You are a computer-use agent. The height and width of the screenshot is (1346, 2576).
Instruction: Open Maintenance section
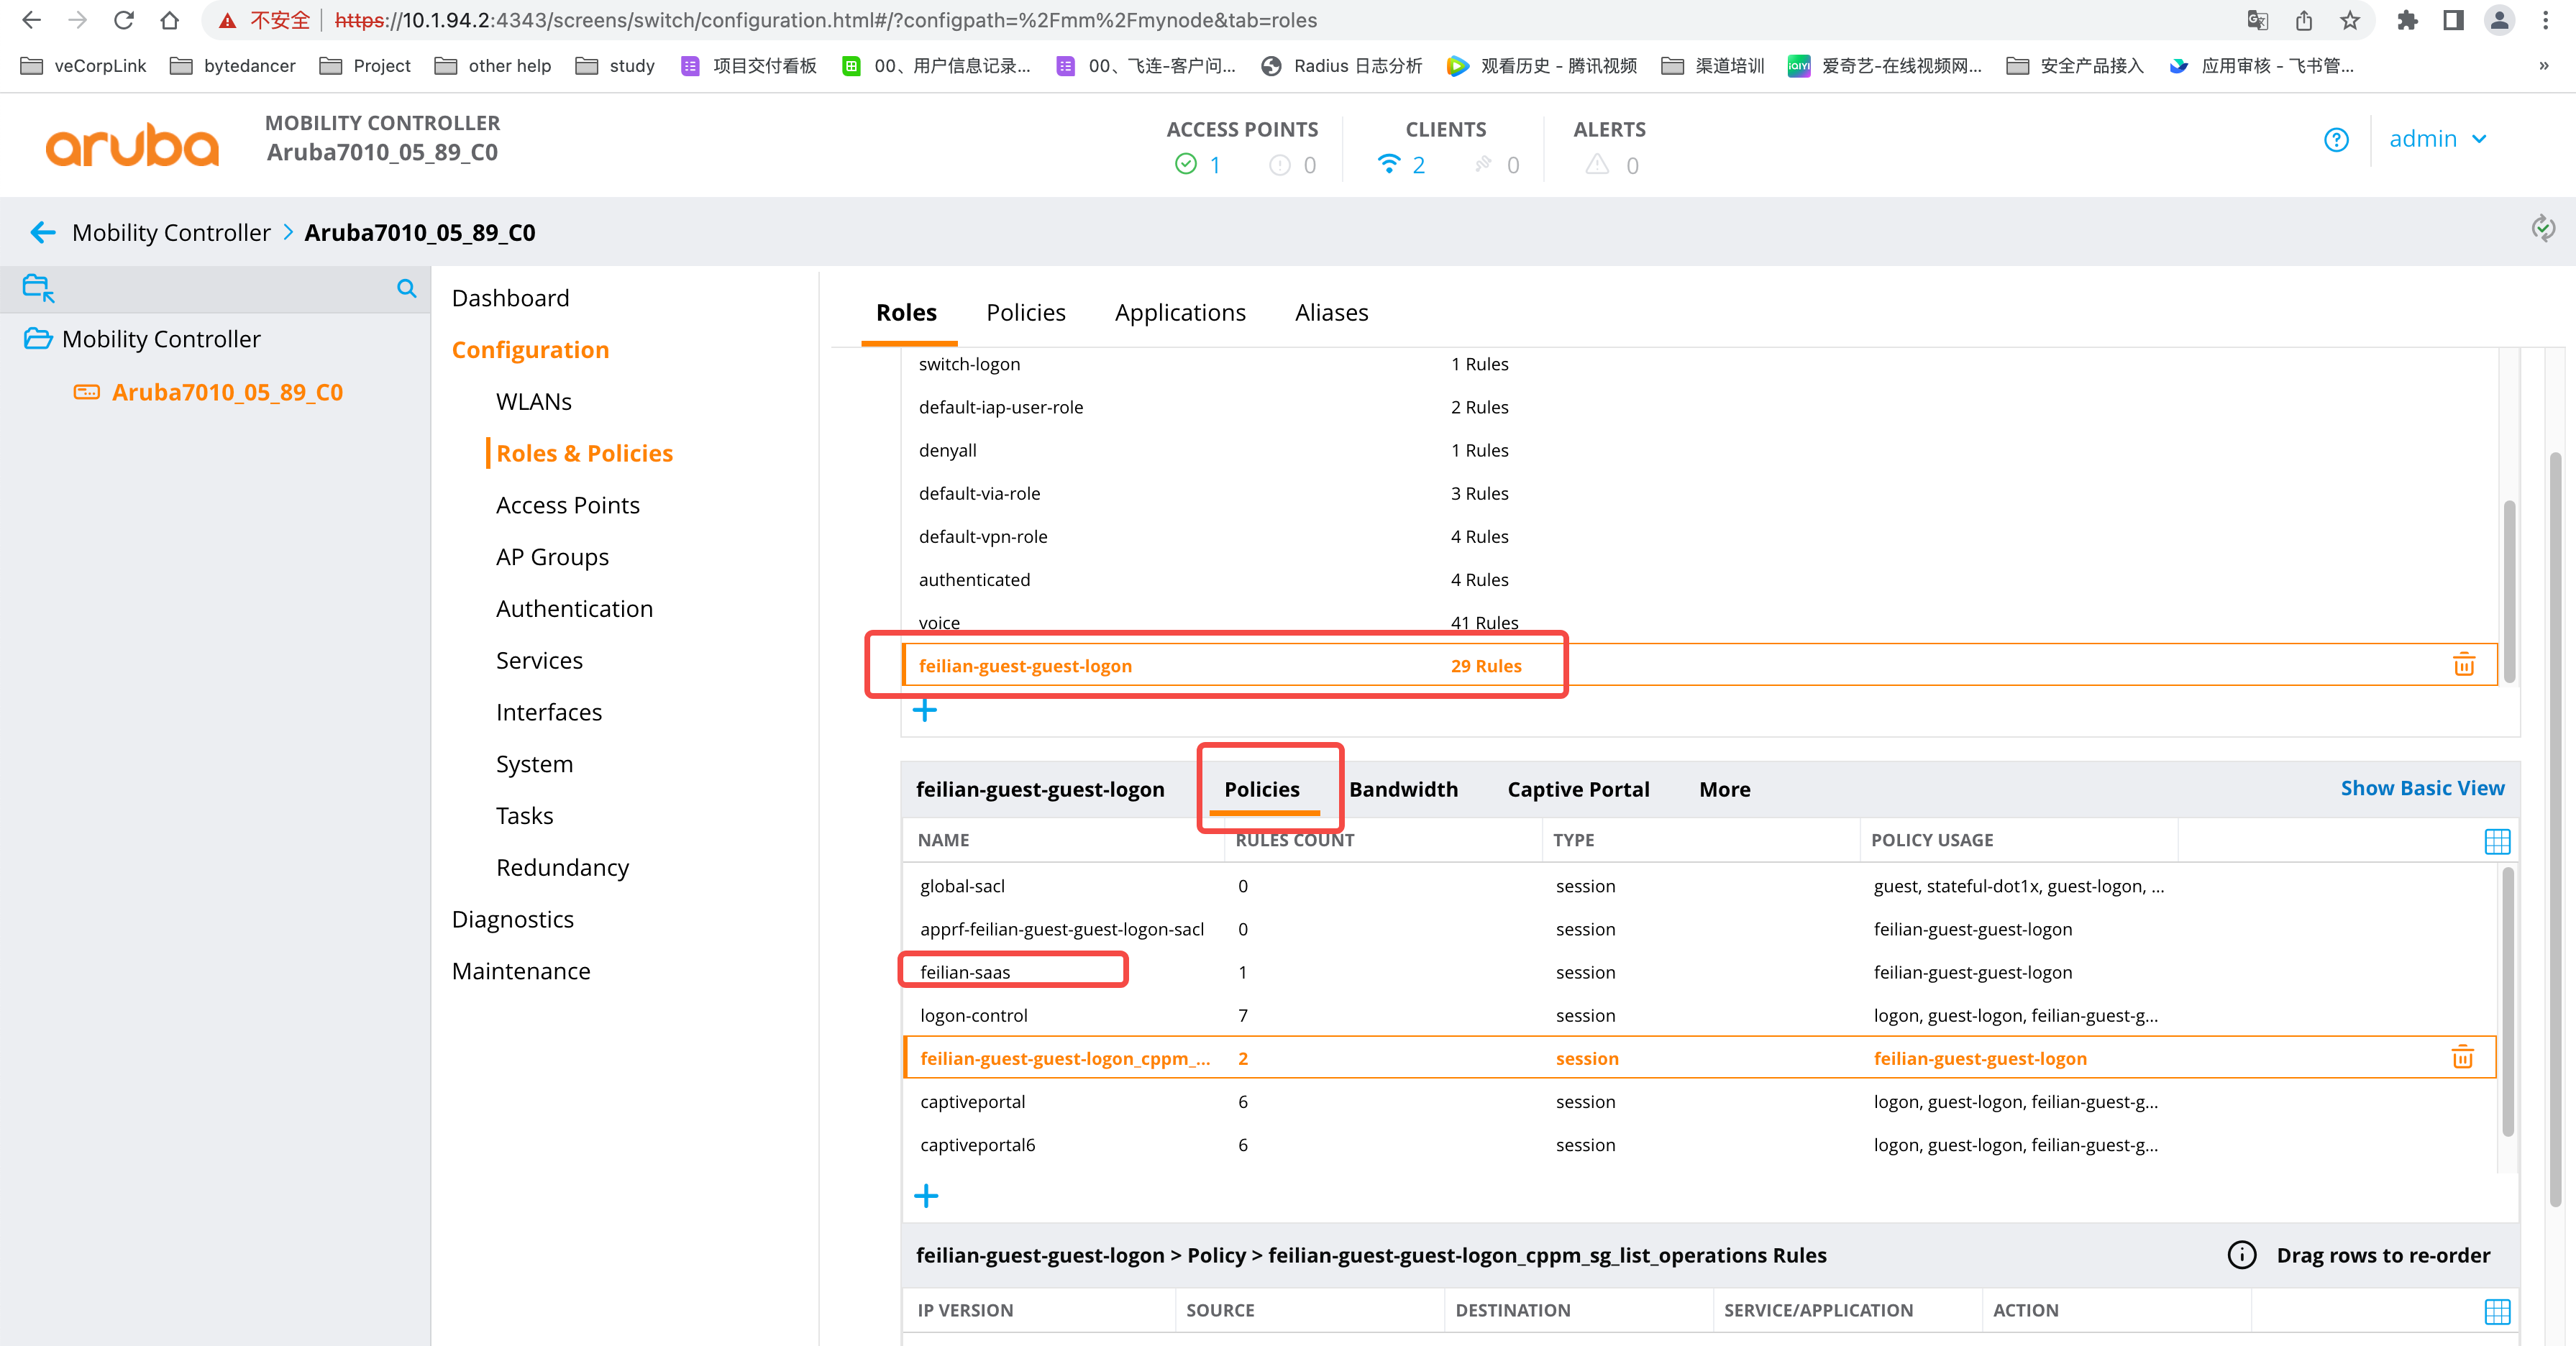coord(521,971)
